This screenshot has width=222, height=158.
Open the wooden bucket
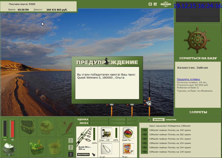55,147
